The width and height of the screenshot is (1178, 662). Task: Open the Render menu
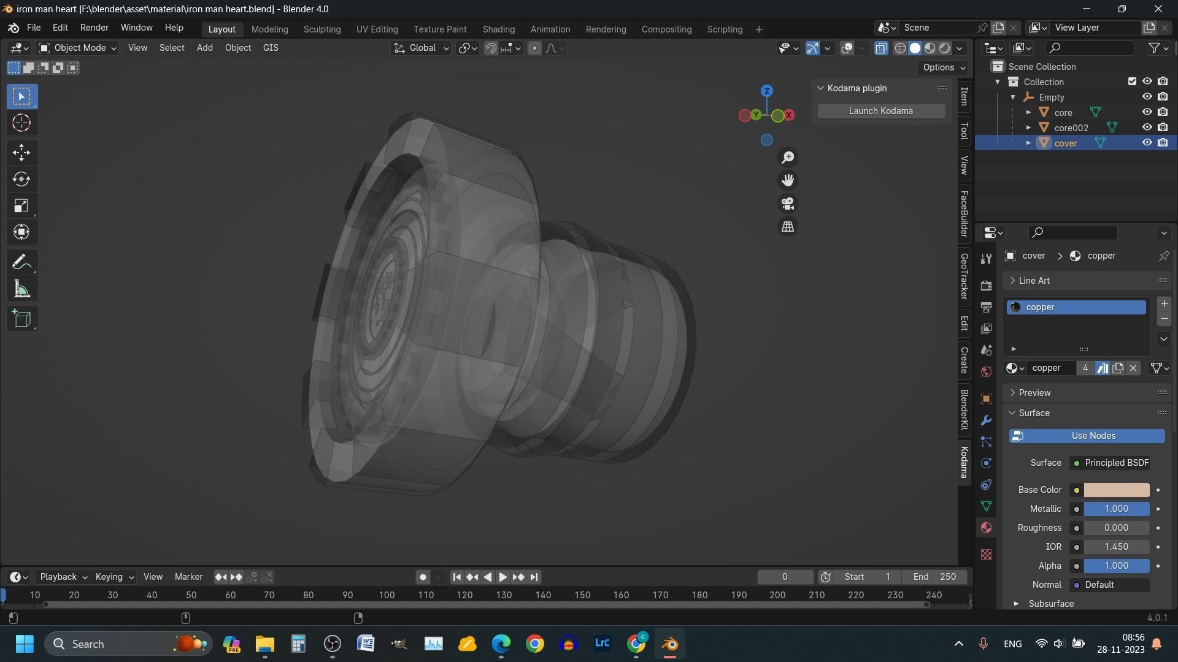click(x=94, y=28)
